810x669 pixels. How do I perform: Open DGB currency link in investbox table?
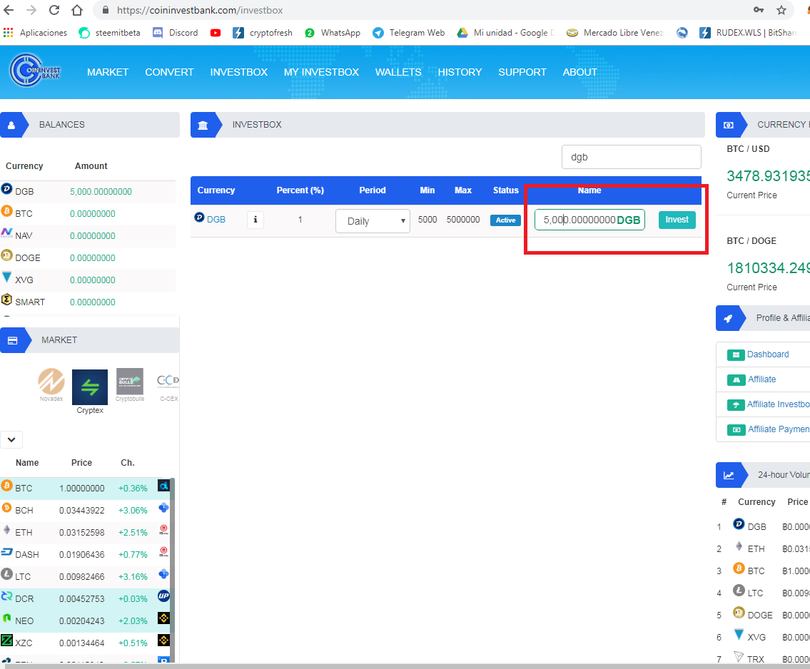click(x=216, y=220)
